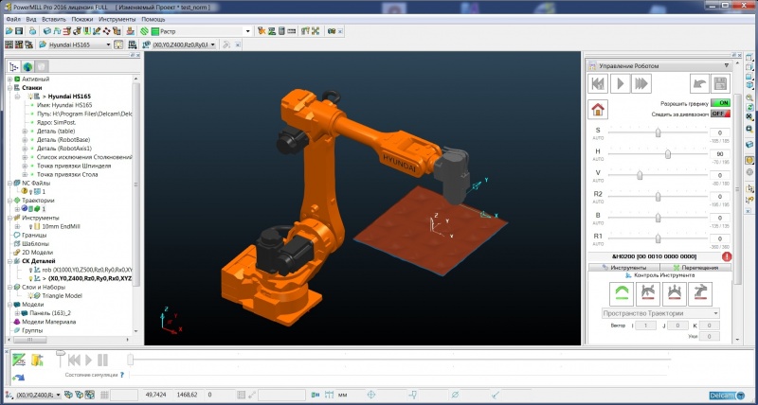The image size is (758, 405).
Task: Select the third tool control orientation icon
Action: [x=674, y=294]
